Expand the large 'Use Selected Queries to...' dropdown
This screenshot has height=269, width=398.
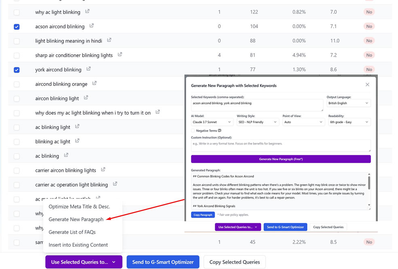84,262
